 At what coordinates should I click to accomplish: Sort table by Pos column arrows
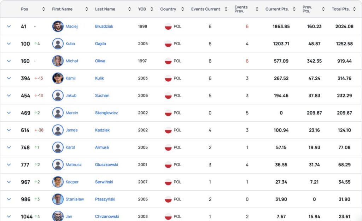[43, 9]
